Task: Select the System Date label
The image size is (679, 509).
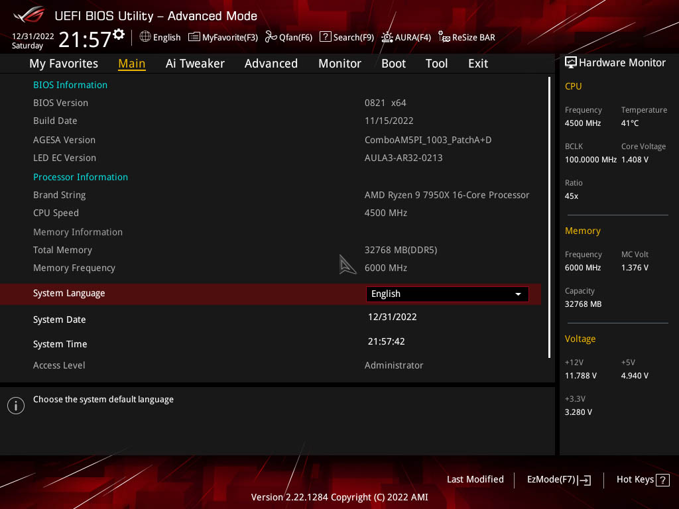Action: click(59, 320)
